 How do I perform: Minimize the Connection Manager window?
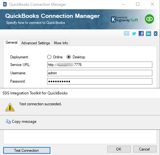(123, 4)
